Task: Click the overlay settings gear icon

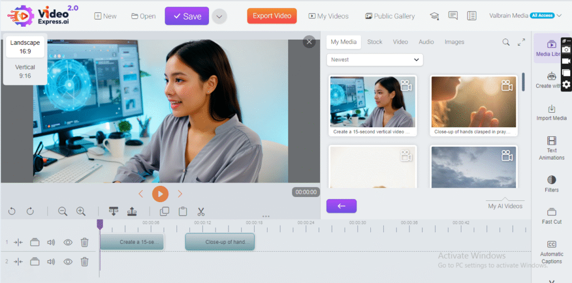Action: click(x=566, y=85)
